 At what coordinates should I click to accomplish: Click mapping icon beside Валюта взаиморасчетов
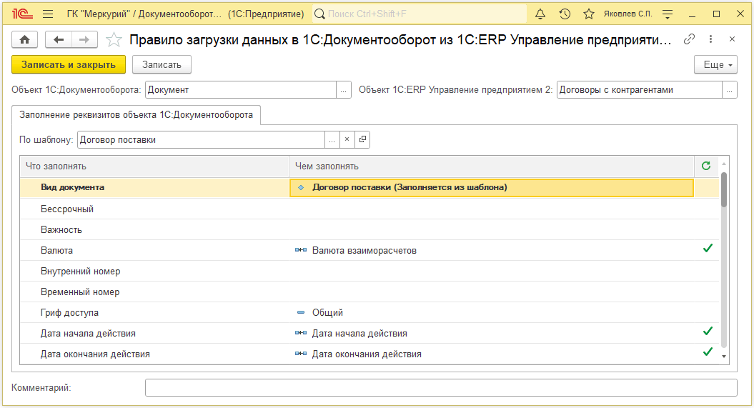click(x=301, y=250)
